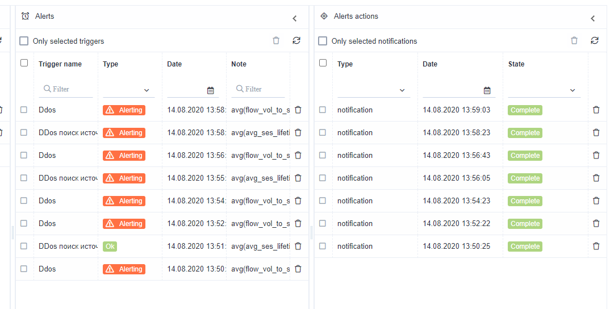Delete selected triggers with Alerts toolbar trash icon
The width and height of the screenshot is (610, 309).
pyautogui.click(x=276, y=41)
